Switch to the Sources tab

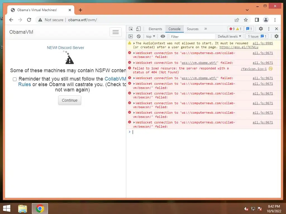pyautogui.click(x=193, y=29)
